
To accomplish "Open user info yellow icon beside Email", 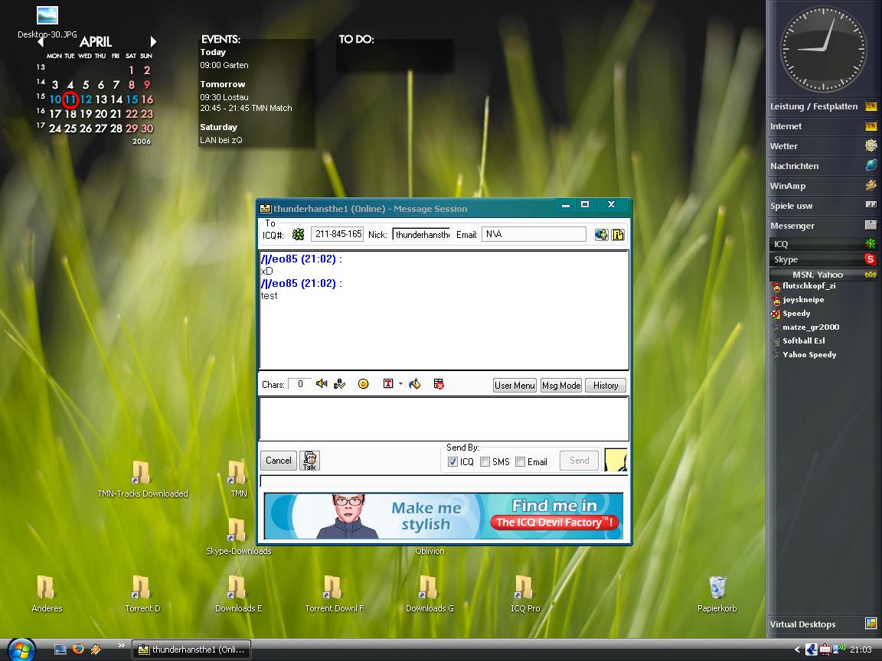I will click(619, 234).
